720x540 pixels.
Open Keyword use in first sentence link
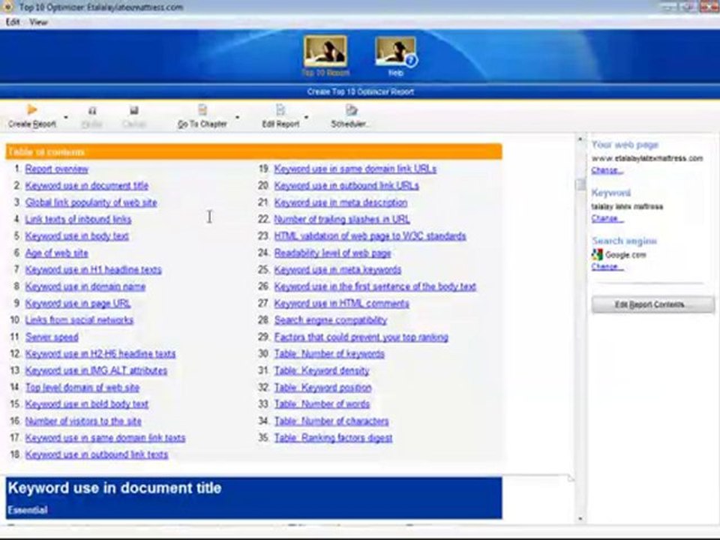tap(375, 286)
